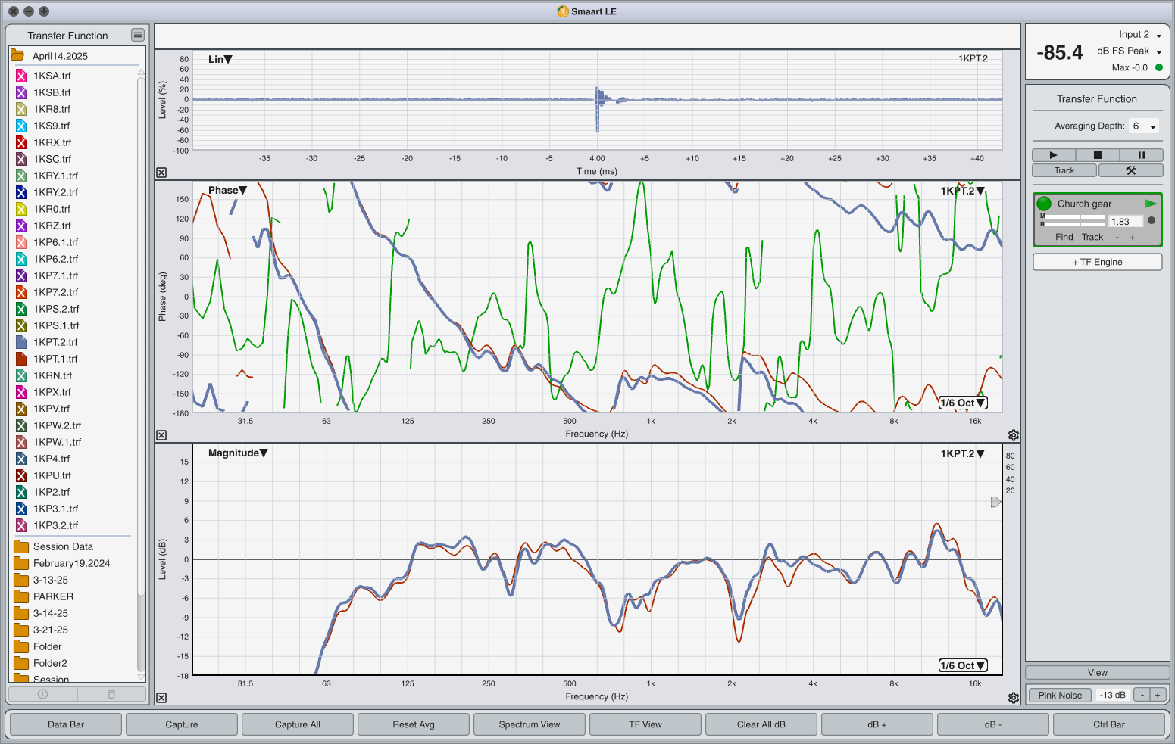The width and height of the screenshot is (1175, 744).
Task: Click the Capture All button
Action: (298, 724)
